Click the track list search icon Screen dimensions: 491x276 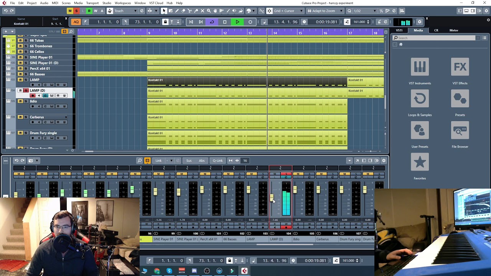71,31
